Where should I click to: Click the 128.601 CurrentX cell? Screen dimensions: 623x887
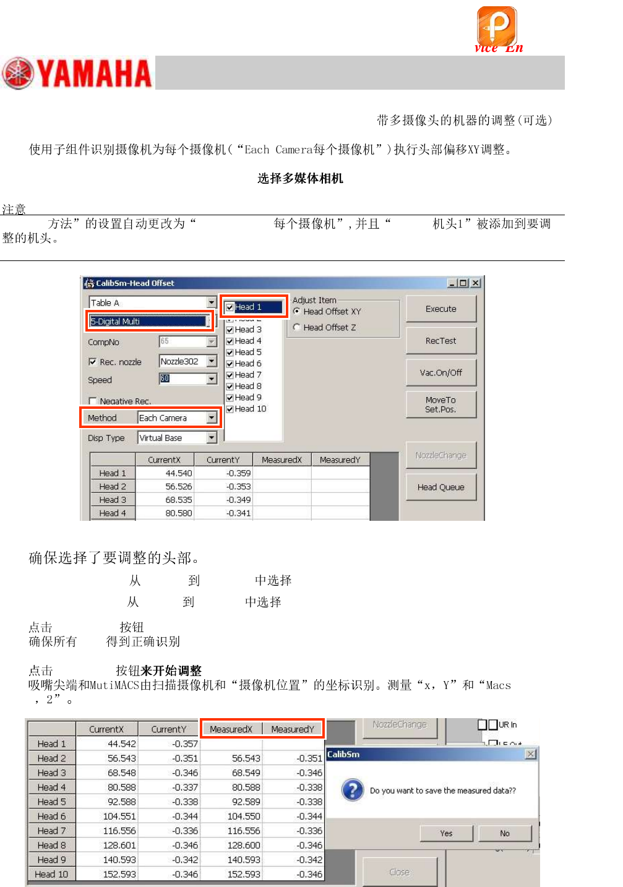(x=106, y=845)
